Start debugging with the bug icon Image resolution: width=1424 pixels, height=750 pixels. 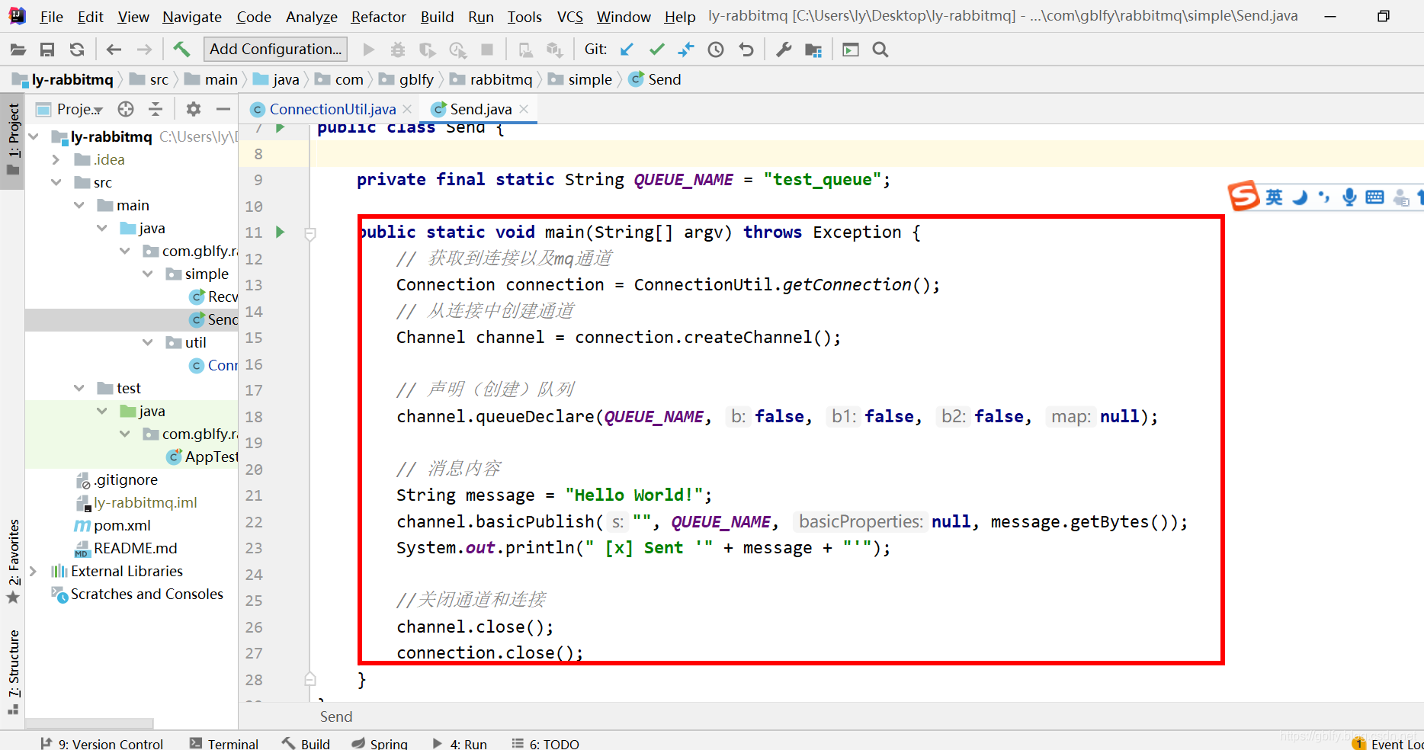point(398,50)
